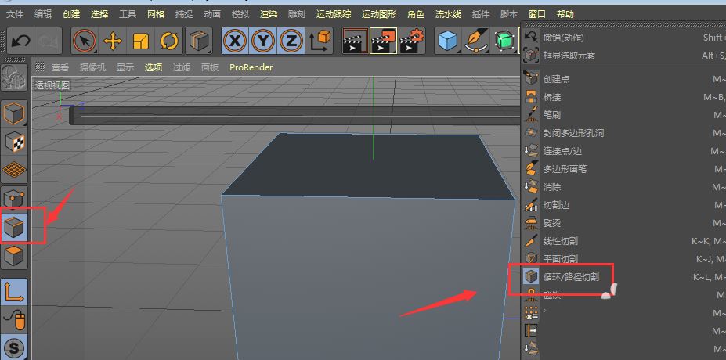Viewport: 726px width, 360px height.
Task: Open the Render Settings icon
Action: tap(411, 41)
